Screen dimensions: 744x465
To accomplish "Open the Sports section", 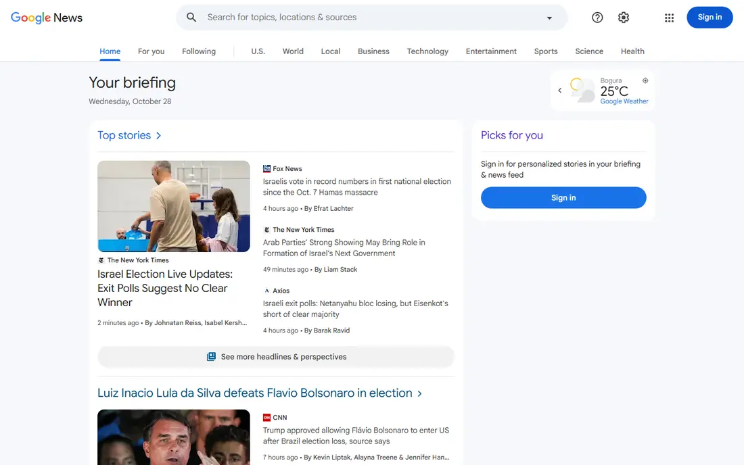I will (546, 51).
